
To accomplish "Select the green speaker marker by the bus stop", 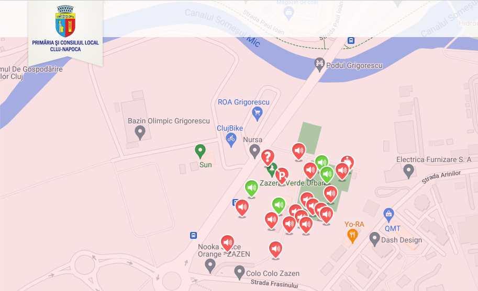I will (251, 189).
